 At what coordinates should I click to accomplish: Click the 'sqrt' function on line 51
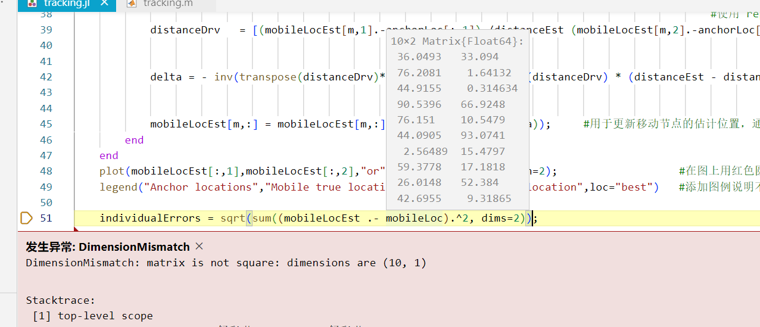point(233,218)
